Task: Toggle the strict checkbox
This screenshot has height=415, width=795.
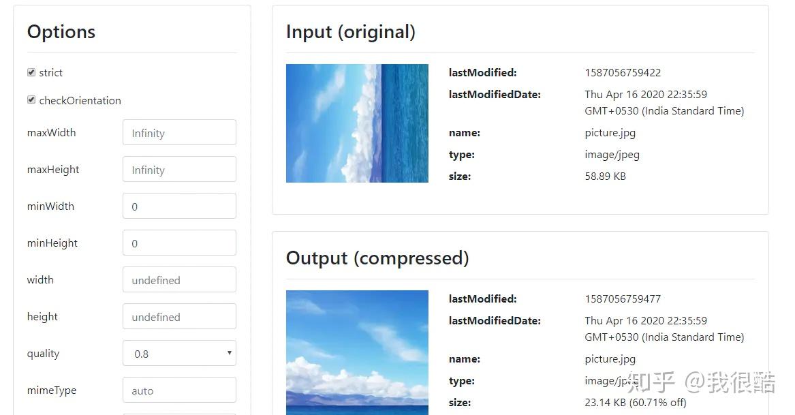Action: [x=31, y=72]
